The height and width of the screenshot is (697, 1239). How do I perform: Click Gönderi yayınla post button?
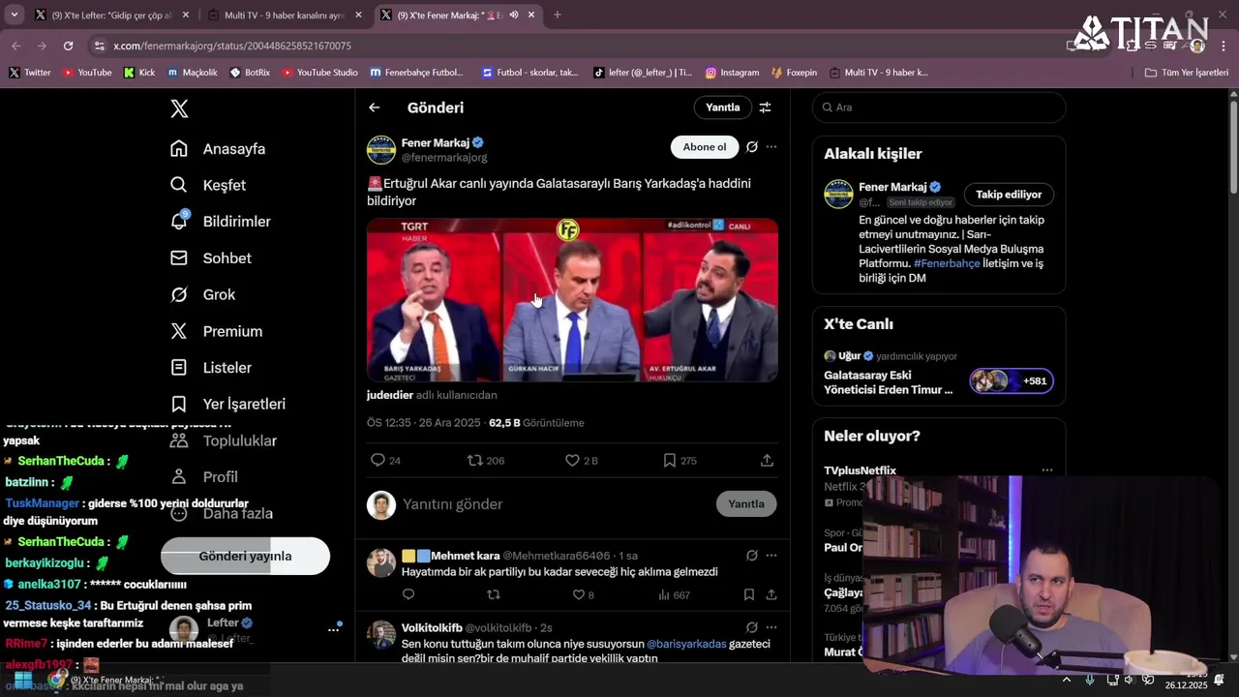245,556
